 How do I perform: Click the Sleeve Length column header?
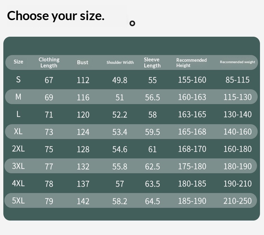(152, 62)
